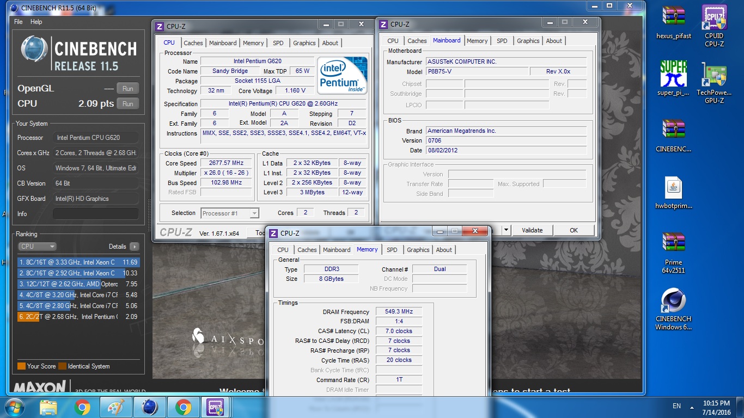Open Tools dropdown arrow beside Validate
The height and width of the screenshot is (418, 744).
506,230
